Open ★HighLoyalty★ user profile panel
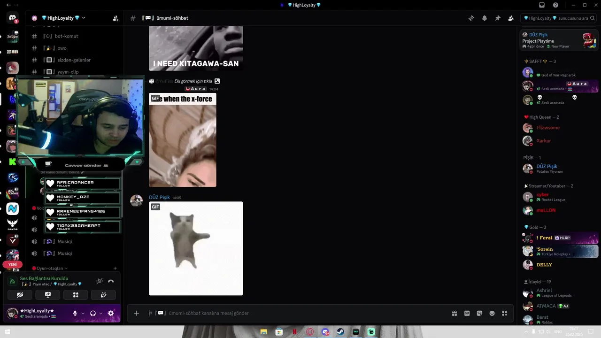 pyautogui.click(x=38, y=313)
